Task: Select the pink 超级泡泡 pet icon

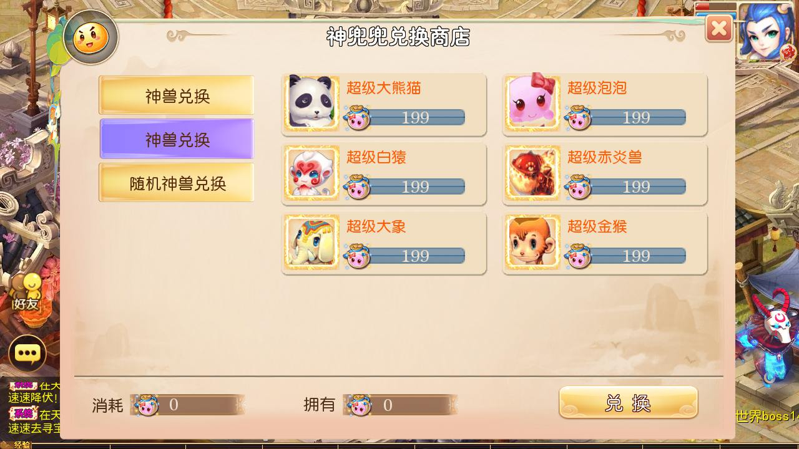Action: pyautogui.click(x=532, y=103)
